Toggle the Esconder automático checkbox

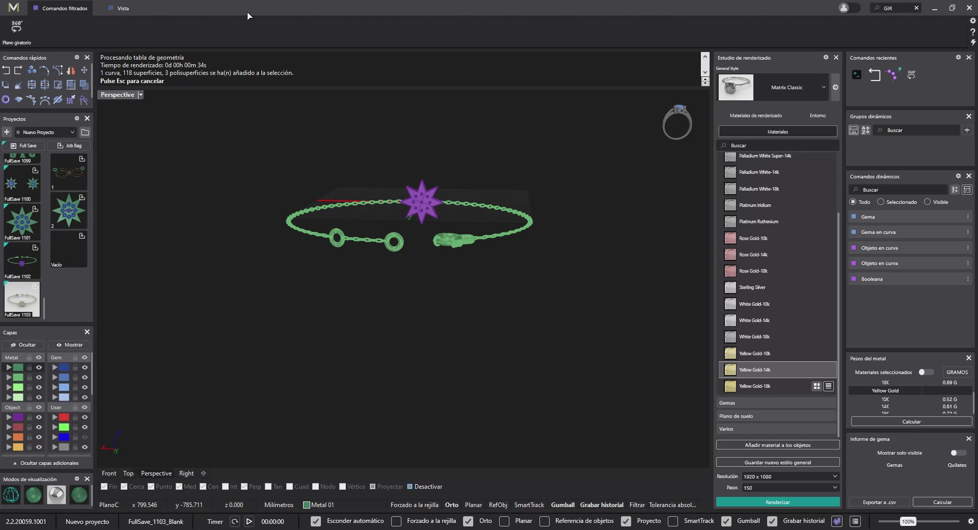click(316, 521)
